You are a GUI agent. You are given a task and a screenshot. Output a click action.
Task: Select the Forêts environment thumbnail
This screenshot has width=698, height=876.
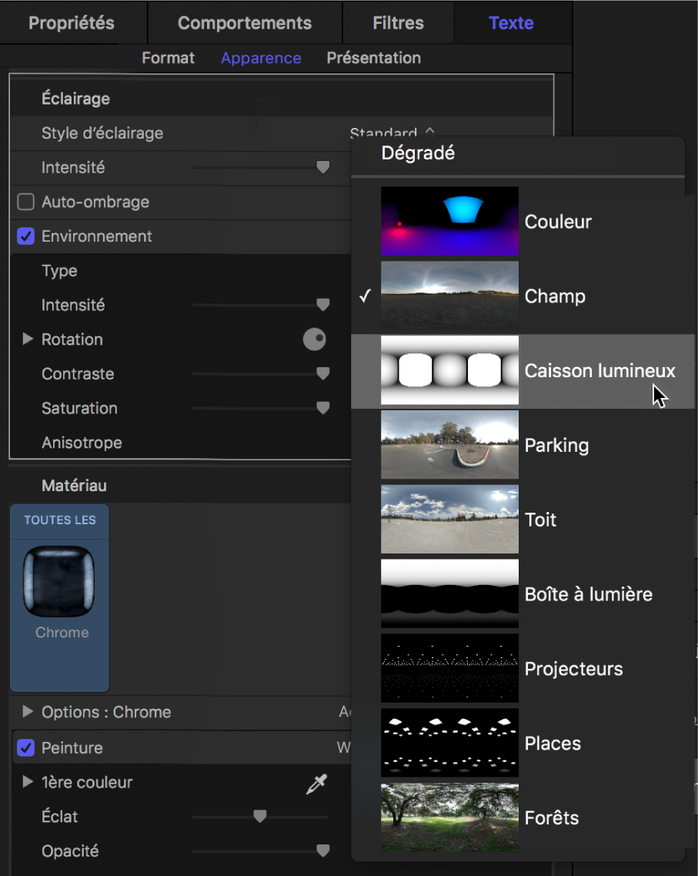click(x=449, y=817)
